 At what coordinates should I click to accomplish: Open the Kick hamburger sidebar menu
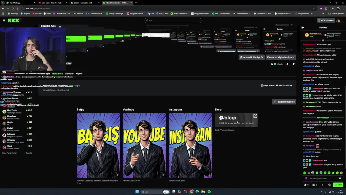click(4, 20)
